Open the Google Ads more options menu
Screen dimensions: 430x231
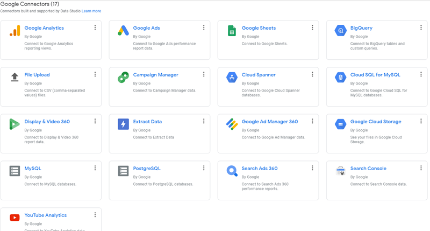(204, 27)
